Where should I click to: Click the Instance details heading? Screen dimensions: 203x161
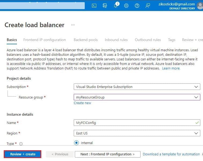click(x=20, y=115)
